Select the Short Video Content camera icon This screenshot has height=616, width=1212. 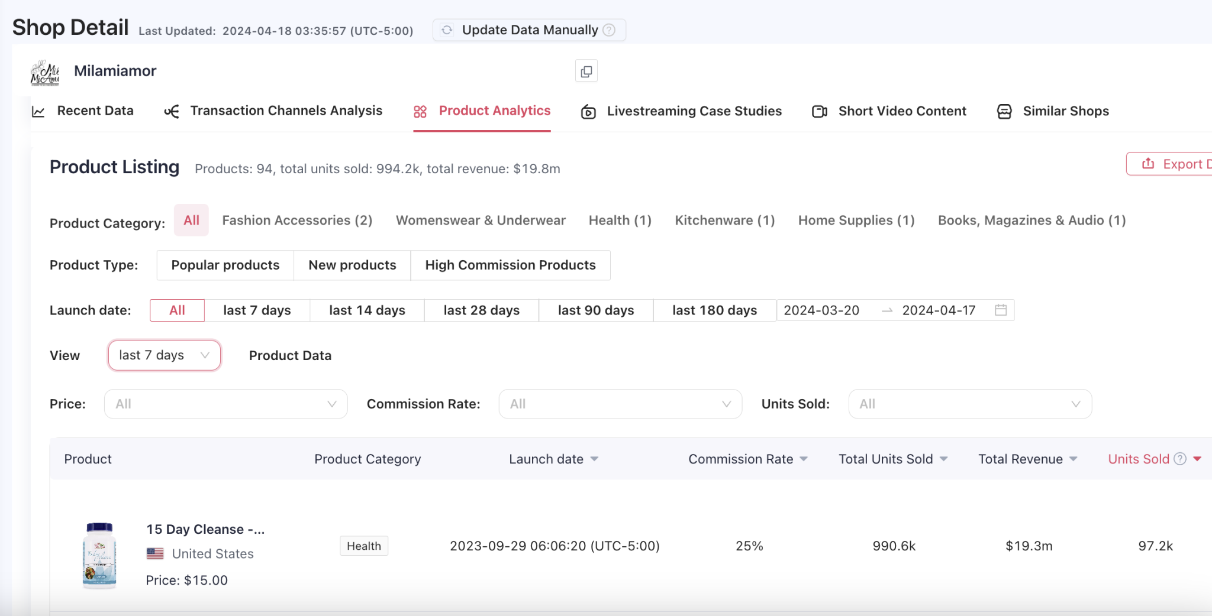[820, 111]
